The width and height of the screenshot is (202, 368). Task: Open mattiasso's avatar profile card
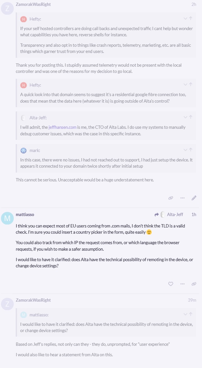pos(7,218)
